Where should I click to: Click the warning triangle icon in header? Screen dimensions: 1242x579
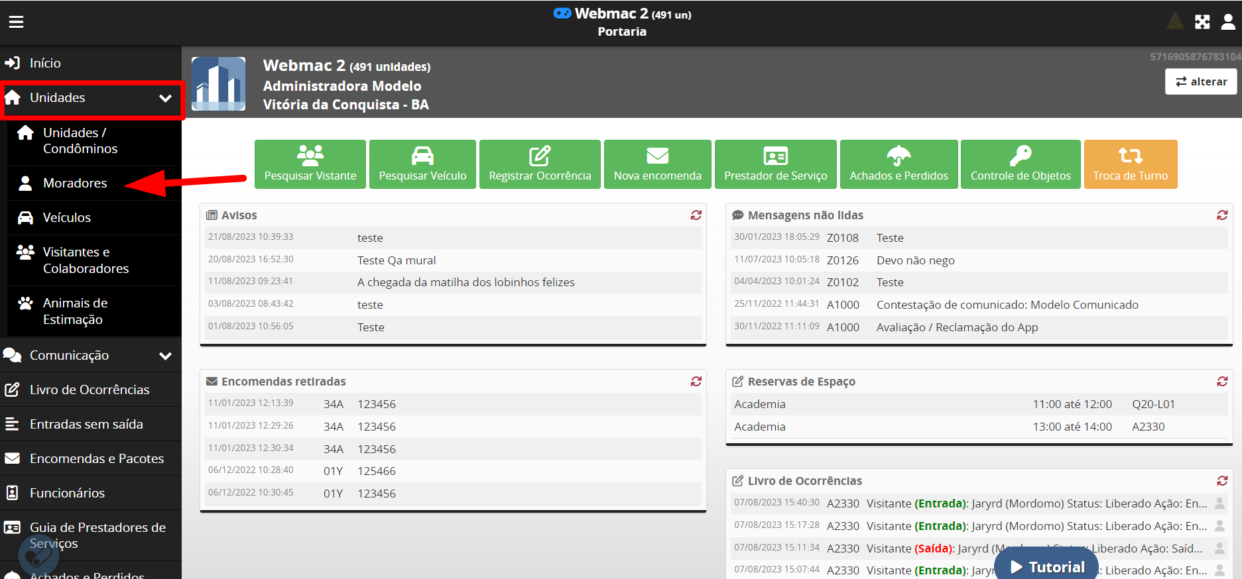coord(1174,22)
